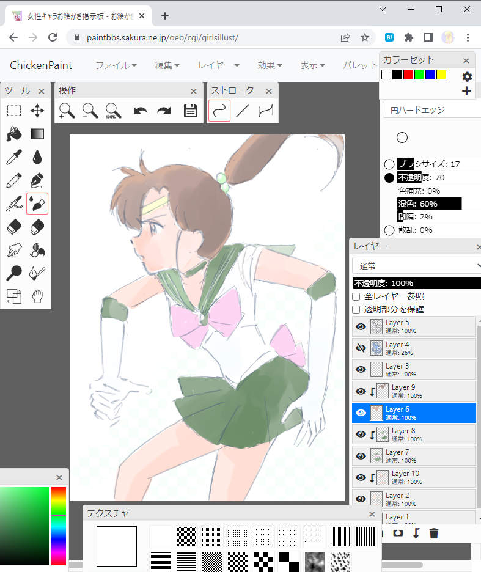Toggle visibility of Layer 8

[361, 434]
